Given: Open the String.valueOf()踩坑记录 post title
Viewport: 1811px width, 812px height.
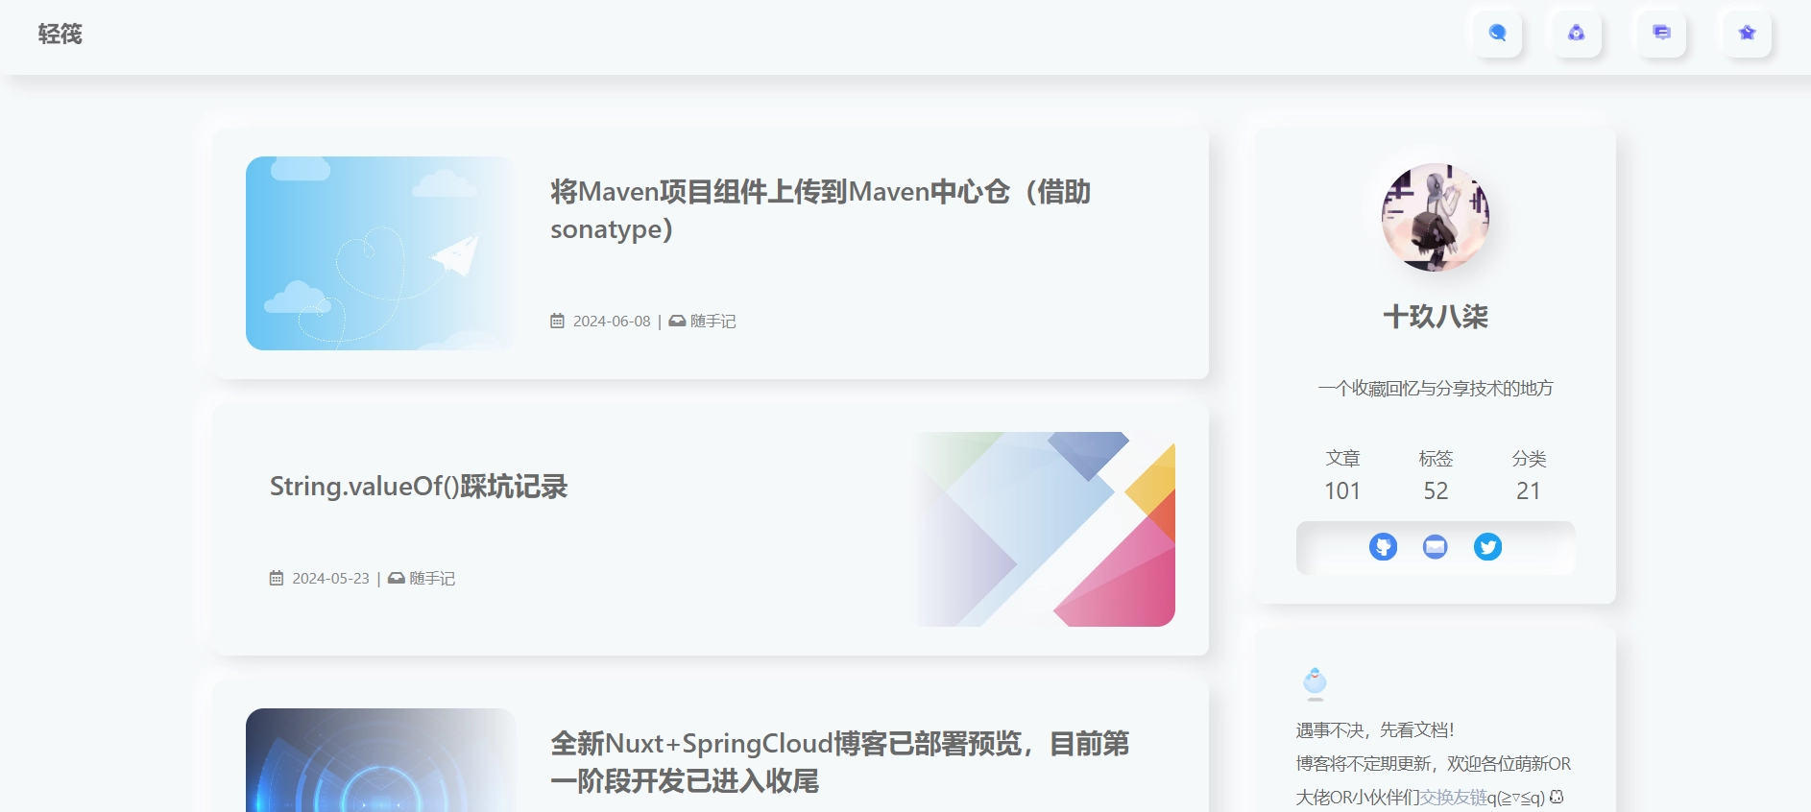Looking at the screenshot, I should click(418, 487).
